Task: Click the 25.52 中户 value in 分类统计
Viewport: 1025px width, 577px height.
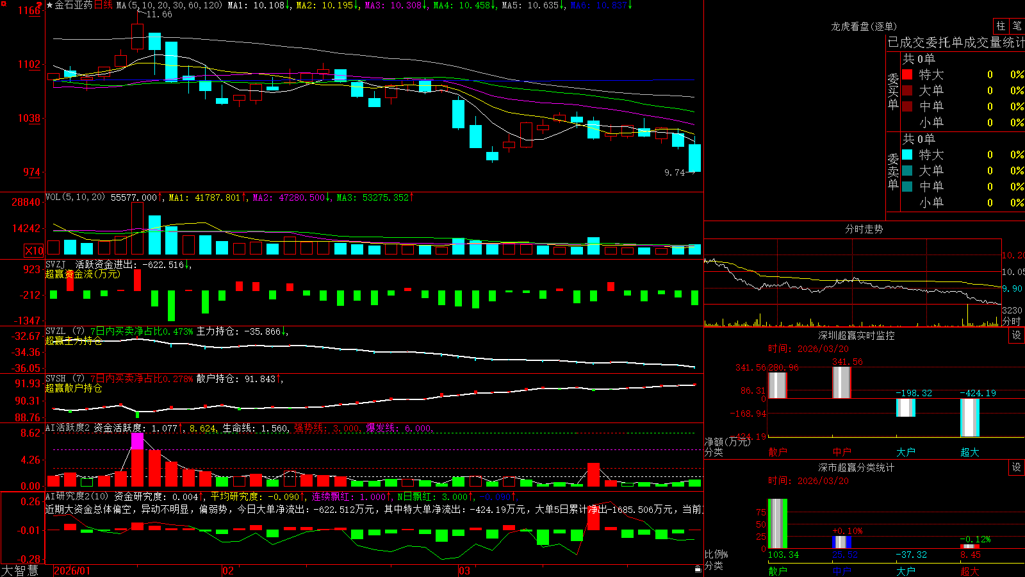Action: pyautogui.click(x=845, y=555)
